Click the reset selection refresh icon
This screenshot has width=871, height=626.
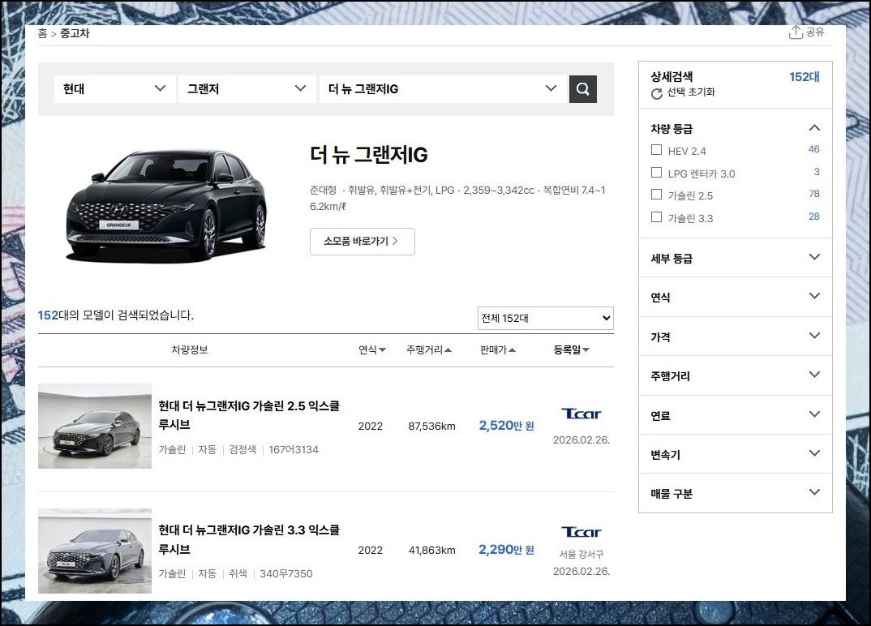click(657, 94)
